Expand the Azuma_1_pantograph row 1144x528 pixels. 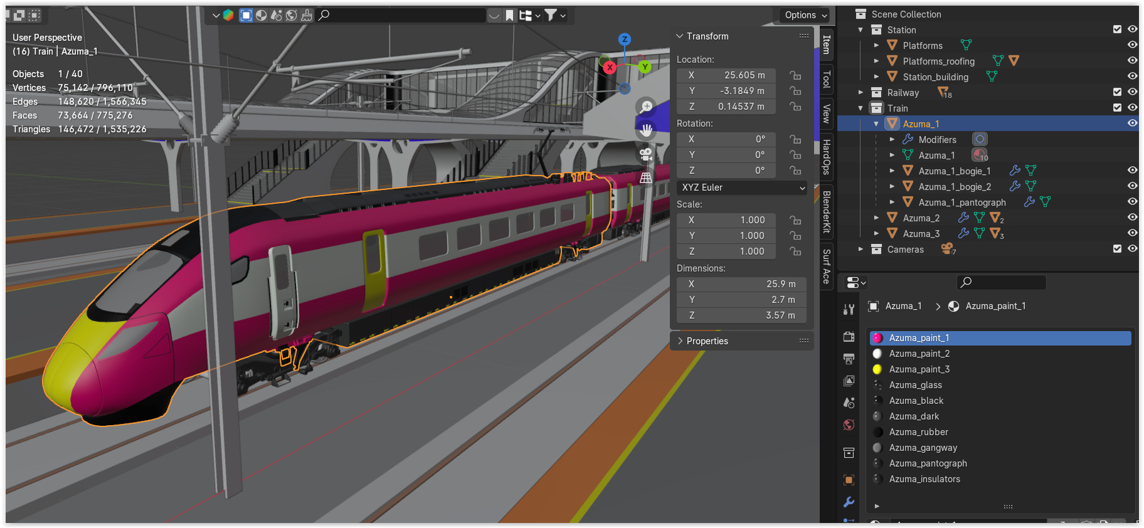pyautogui.click(x=892, y=202)
